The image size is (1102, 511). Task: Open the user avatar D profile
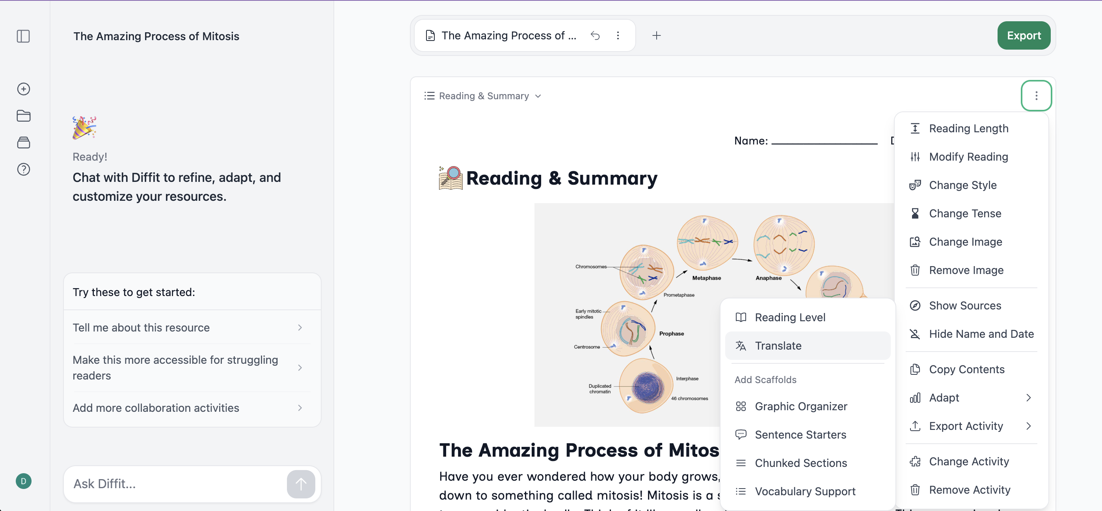(x=24, y=481)
